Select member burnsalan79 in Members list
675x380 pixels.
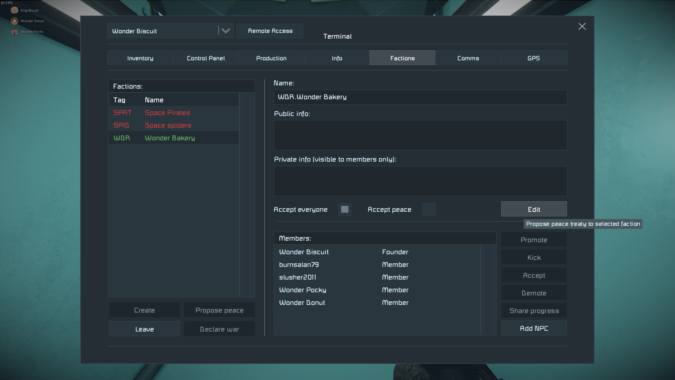pyautogui.click(x=299, y=265)
